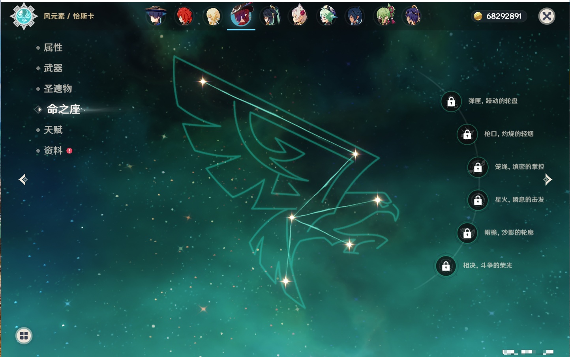This screenshot has width=570, height=357.
Task: View locked constellation 相决, 斗争的荣光
Action: pos(446,266)
